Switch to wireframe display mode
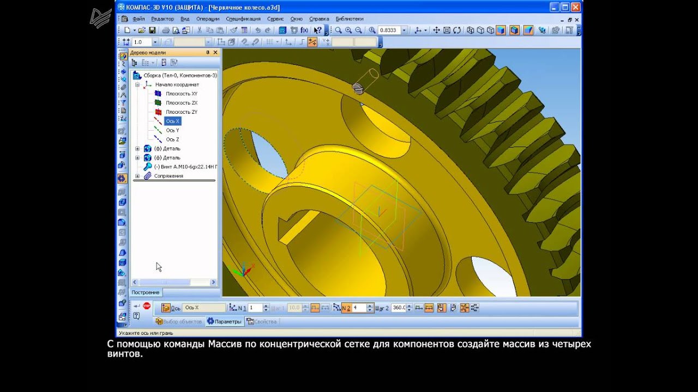Screen dimensions: 698x392 tap(470, 30)
